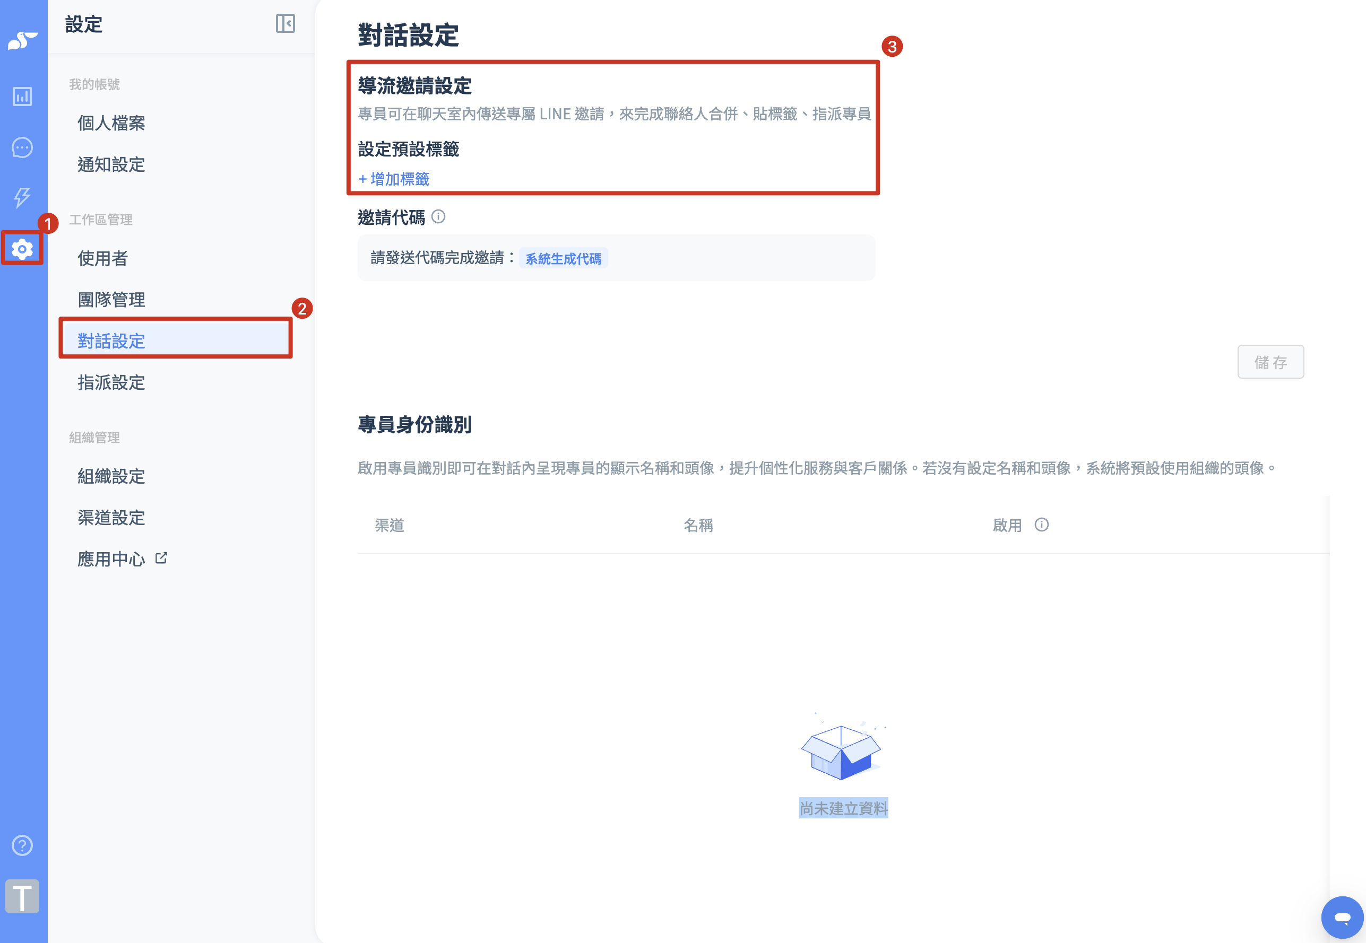Open the chat conversations icon

[x=22, y=147]
